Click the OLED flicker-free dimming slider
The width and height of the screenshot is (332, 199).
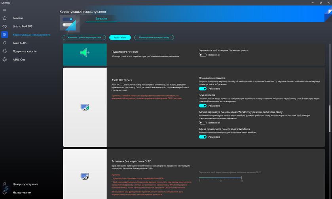click(220, 178)
